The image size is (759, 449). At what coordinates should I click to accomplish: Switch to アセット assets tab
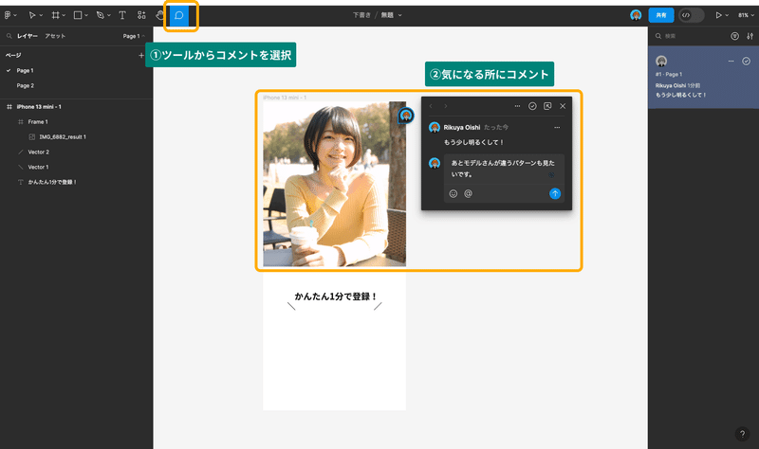click(x=55, y=36)
